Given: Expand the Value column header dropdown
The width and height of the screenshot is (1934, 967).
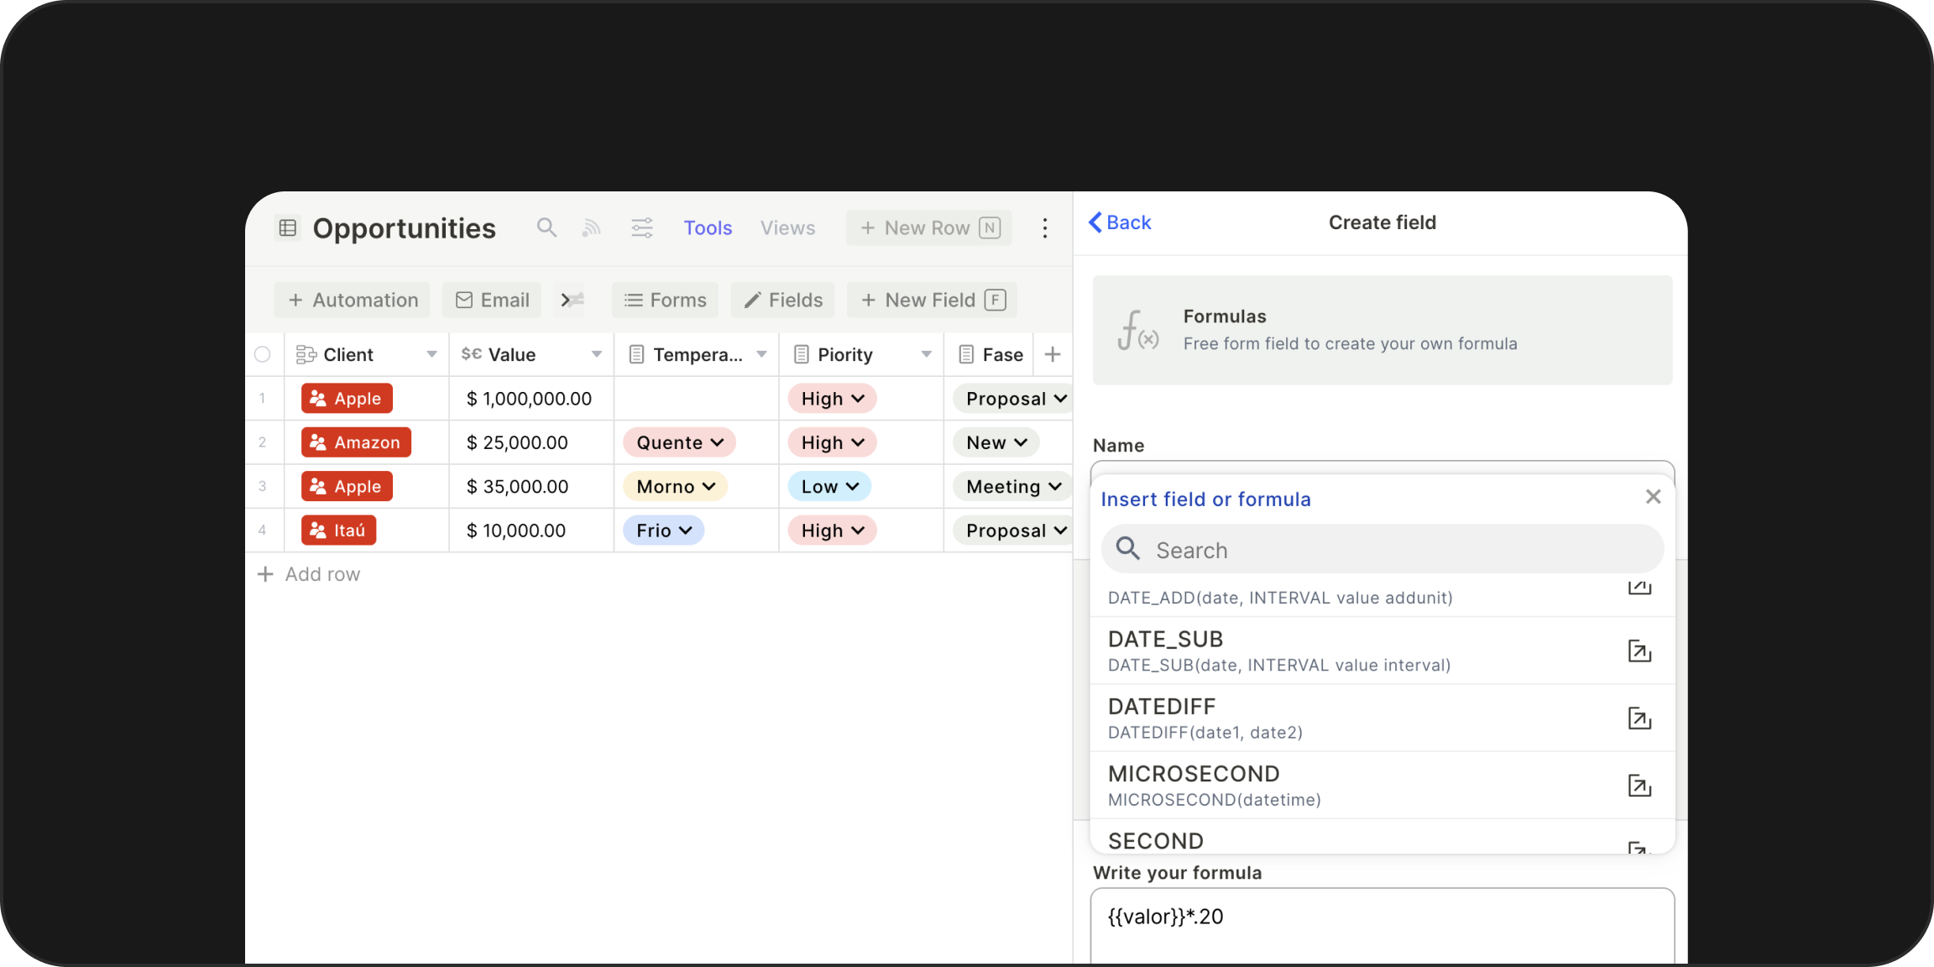Looking at the screenshot, I should point(596,354).
